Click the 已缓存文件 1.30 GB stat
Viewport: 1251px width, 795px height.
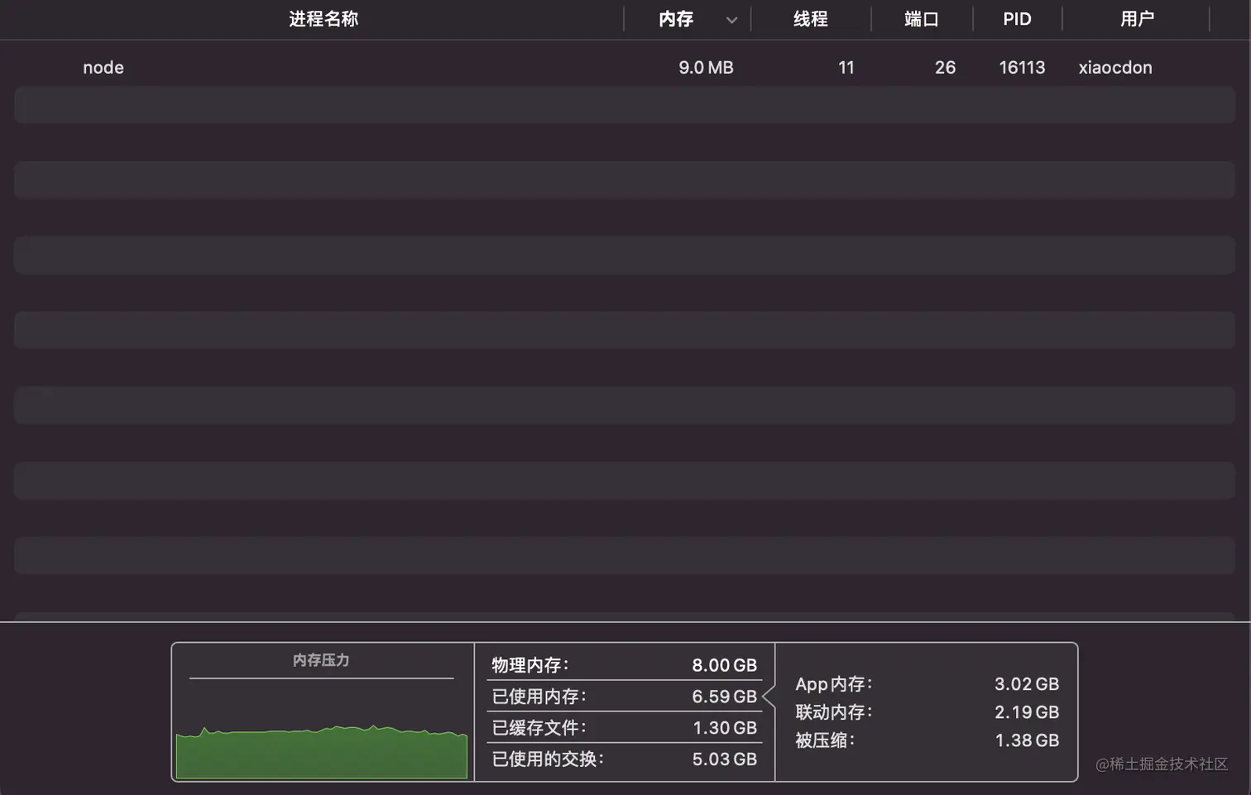624,727
